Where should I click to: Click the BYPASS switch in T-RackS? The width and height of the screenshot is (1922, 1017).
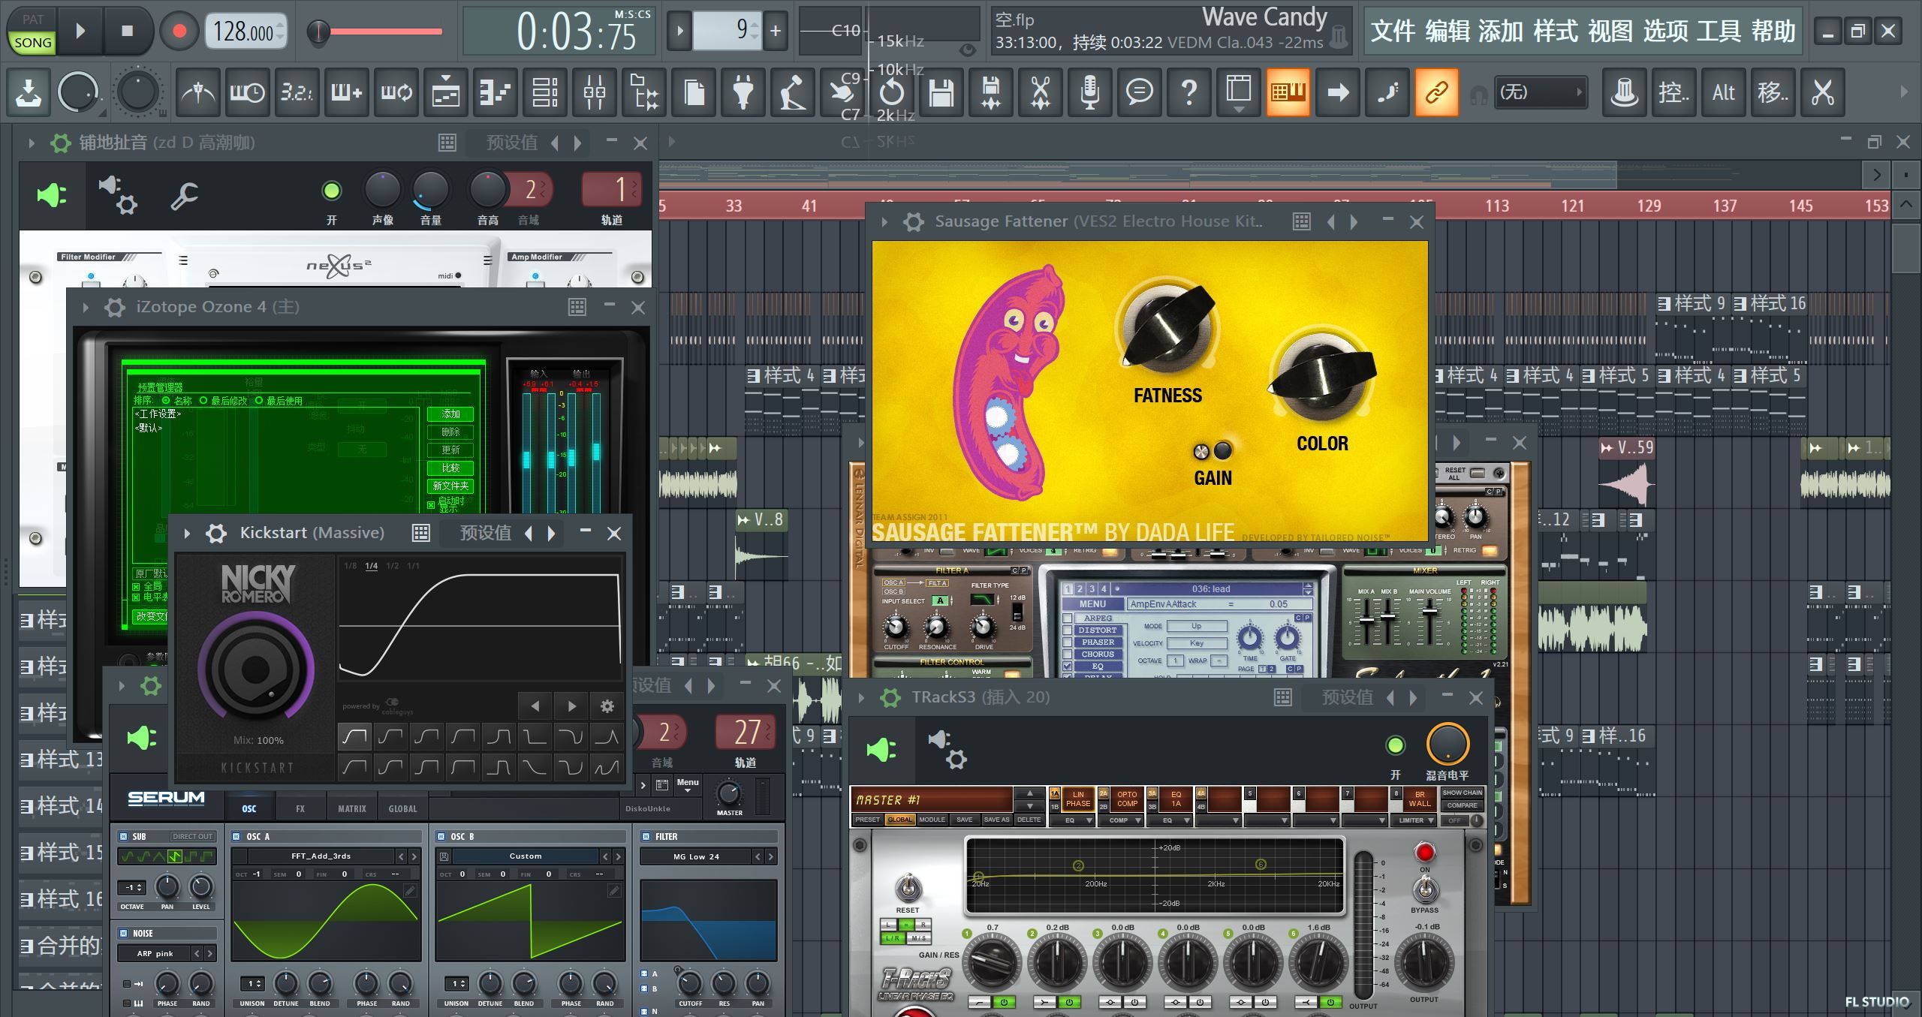tap(1424, 890)
